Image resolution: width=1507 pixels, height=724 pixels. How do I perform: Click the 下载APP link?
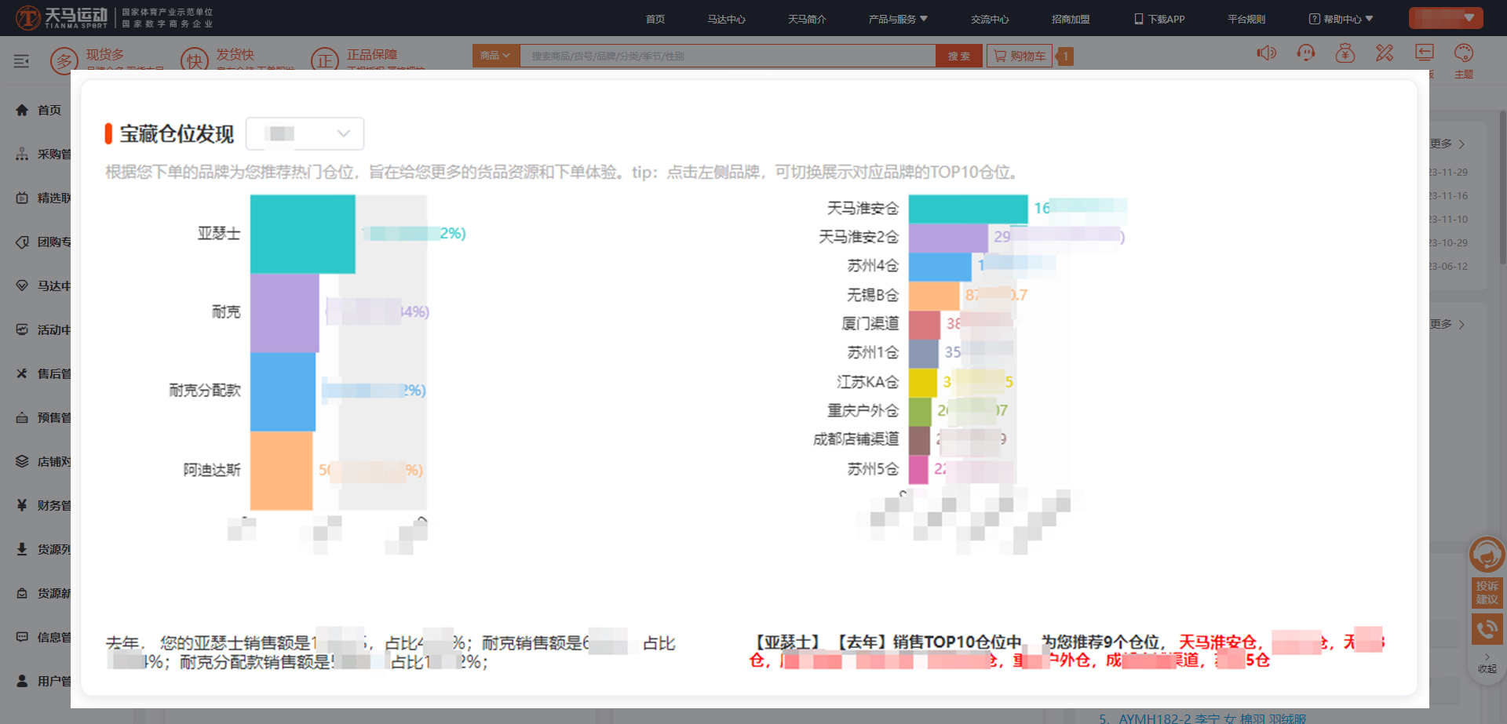pyautogui.click(x=1159, y=19)
